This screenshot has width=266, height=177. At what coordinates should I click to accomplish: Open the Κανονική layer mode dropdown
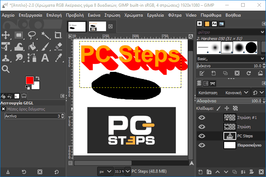223,93
